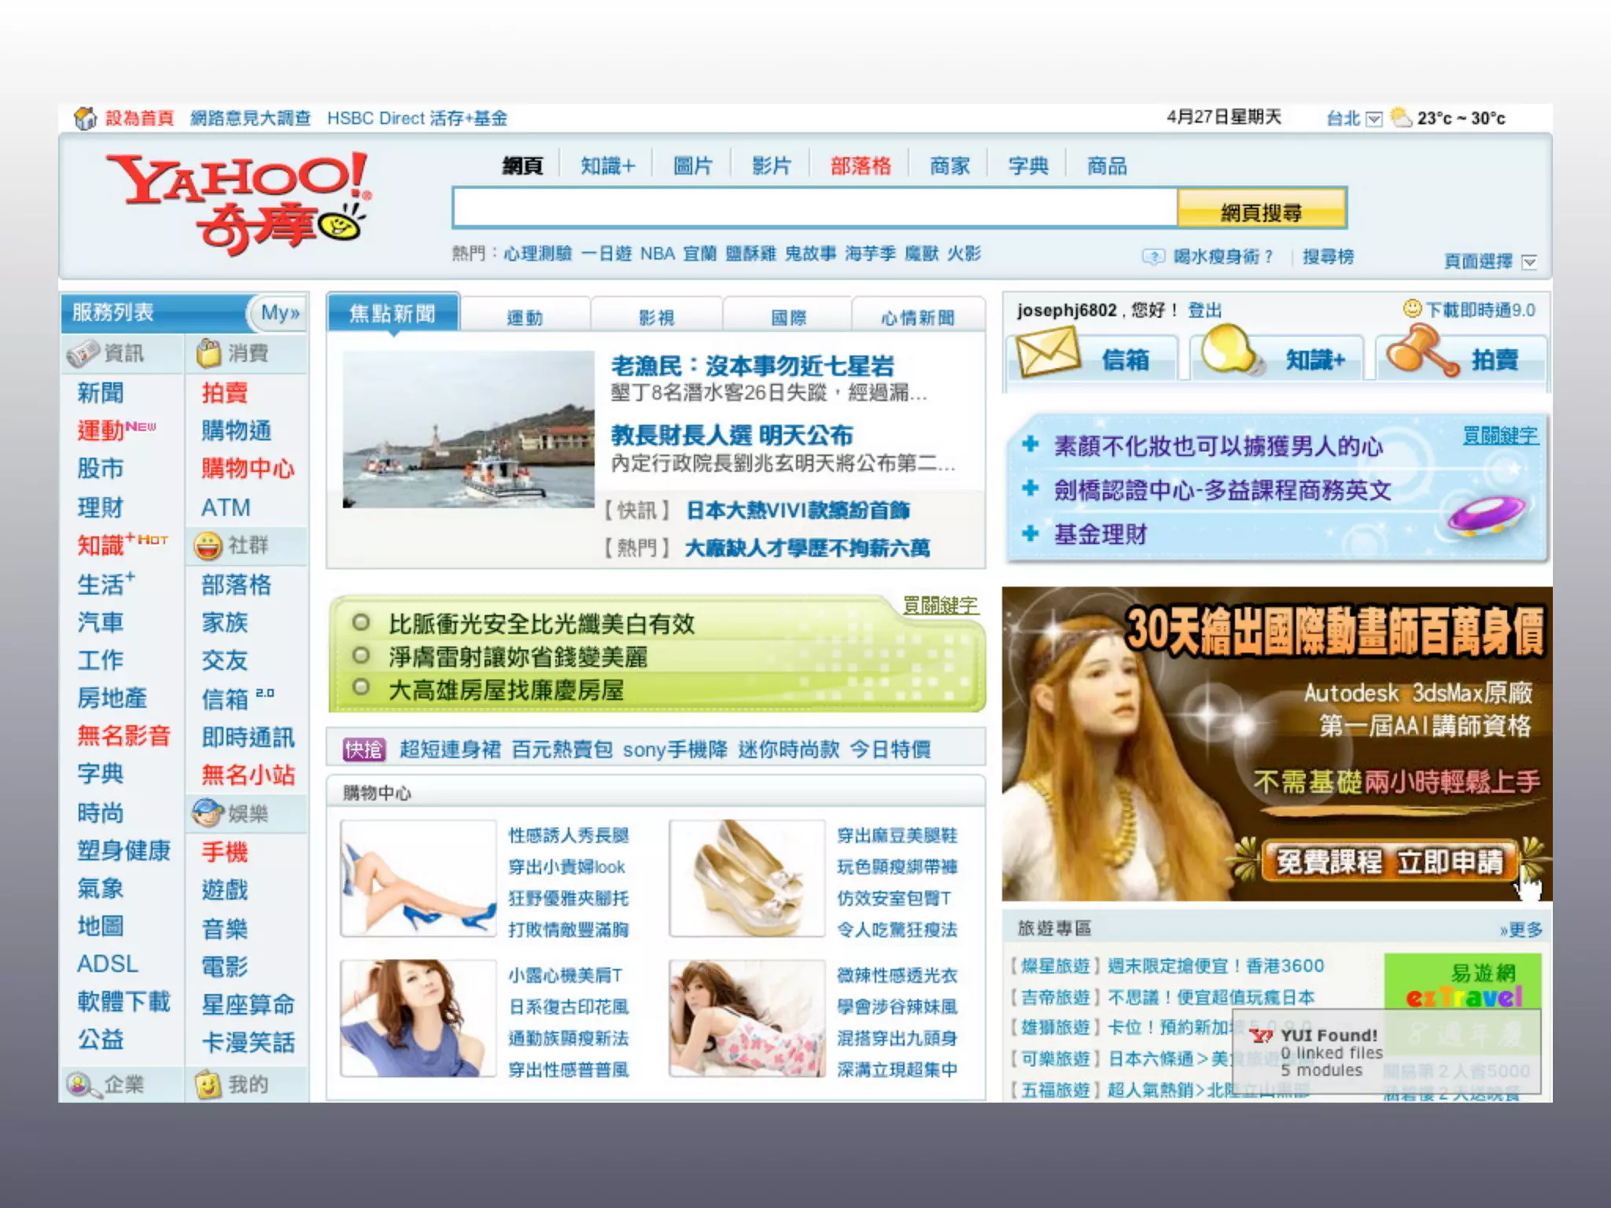
Task: Click the weather cloud-sun icon
Action: pyautogui.click(x=1401, y=118)
